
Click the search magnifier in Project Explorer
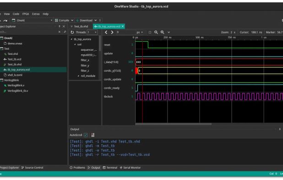[65, 32]
